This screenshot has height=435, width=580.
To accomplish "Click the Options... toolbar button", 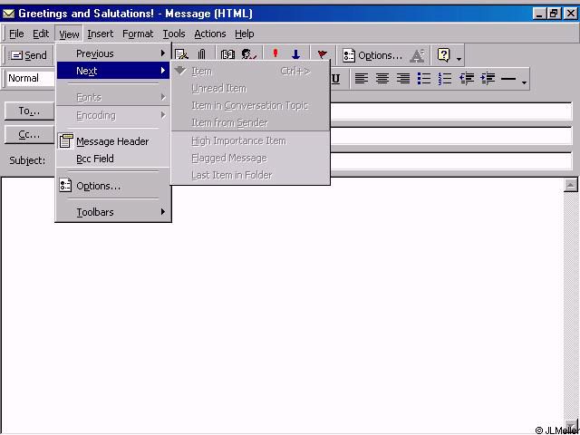I will tap(372, 55).
